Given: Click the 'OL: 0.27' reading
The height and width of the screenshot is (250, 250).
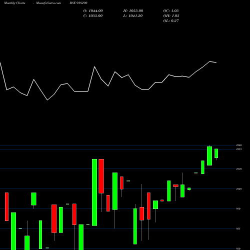Looking at the screenshot, I should pyautogui.click(x=171, y=21).
